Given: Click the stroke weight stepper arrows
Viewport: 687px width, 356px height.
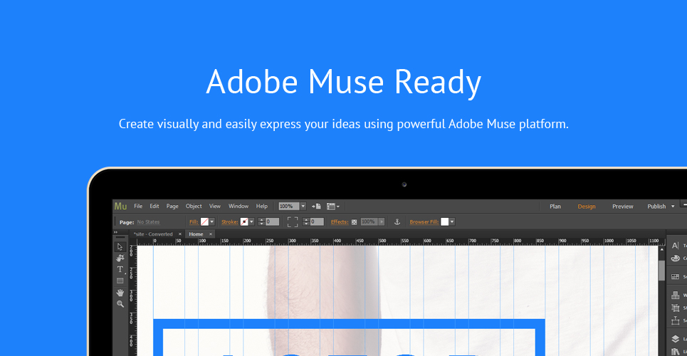Looking at the screenshot, I should click(261, 222).
